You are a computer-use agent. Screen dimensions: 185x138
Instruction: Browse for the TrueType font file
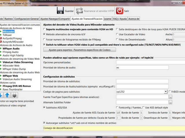171,97
